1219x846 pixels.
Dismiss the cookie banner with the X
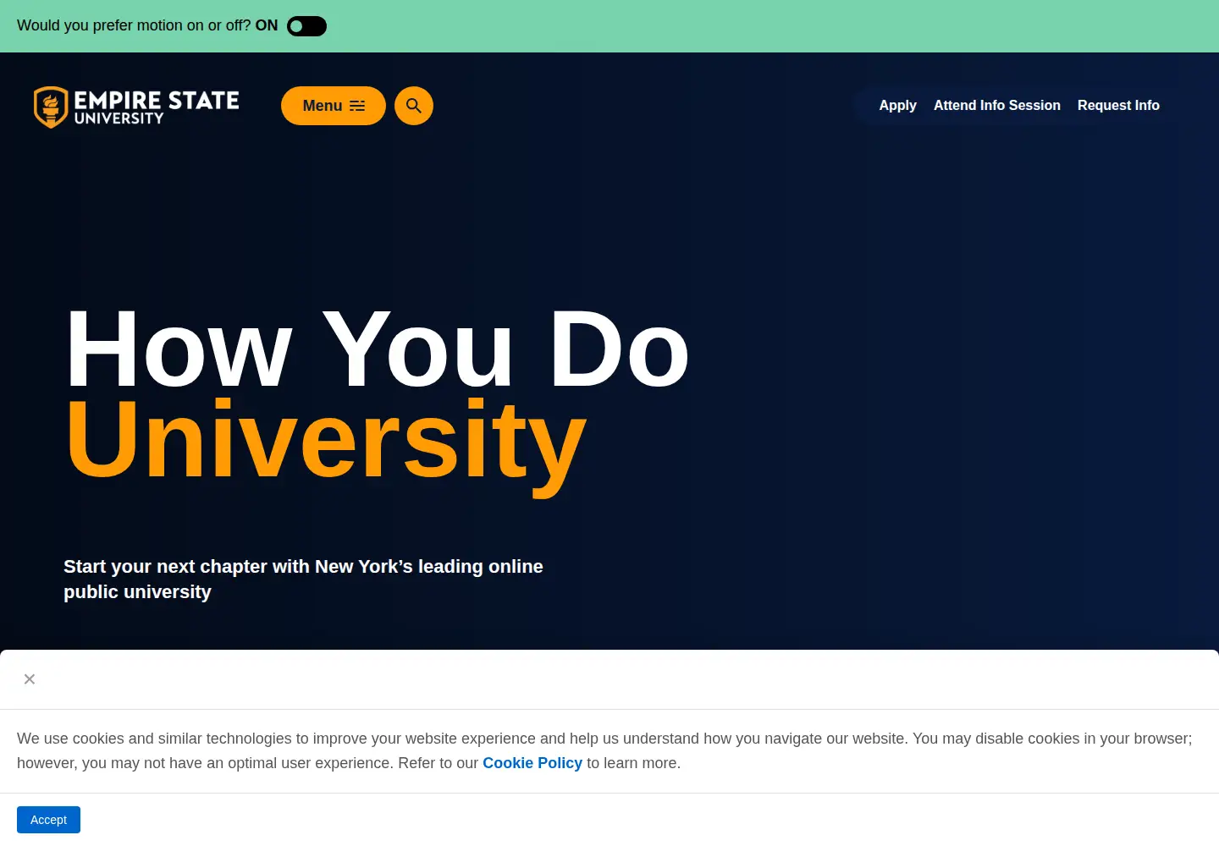[x=30, y=679]
